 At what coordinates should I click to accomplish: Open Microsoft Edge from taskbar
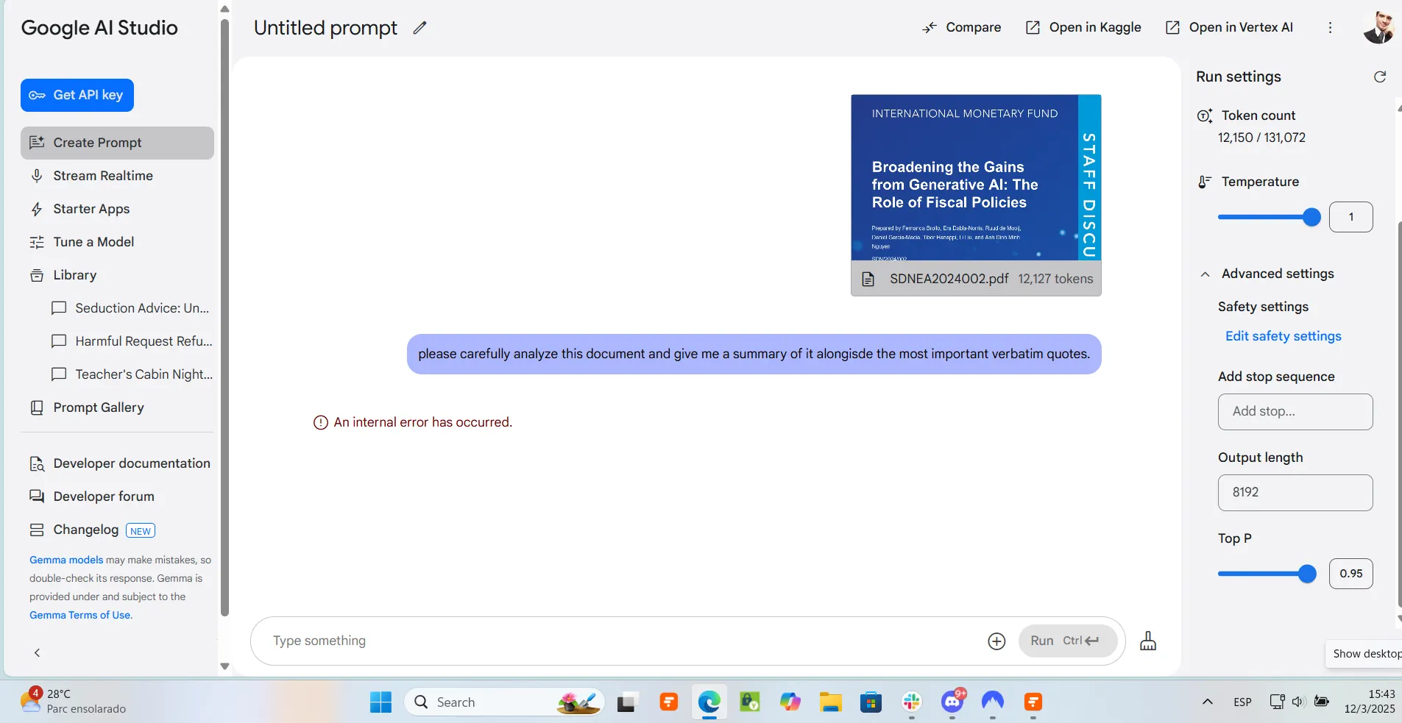(709, 702)
